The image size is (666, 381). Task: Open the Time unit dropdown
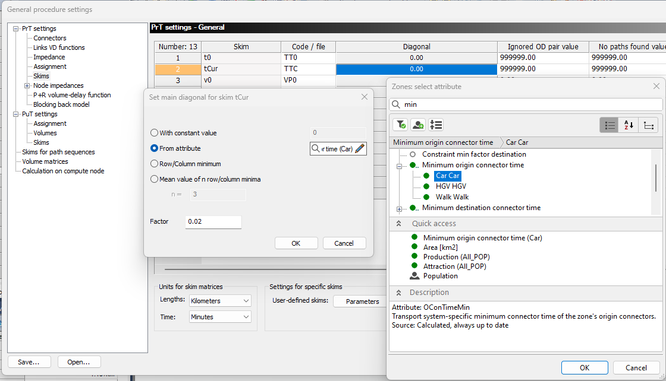(220, 316)
